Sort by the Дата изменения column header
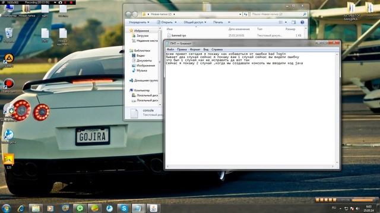Image resolution: width=380 pixels, height=213 pixels. pos(239,29)
